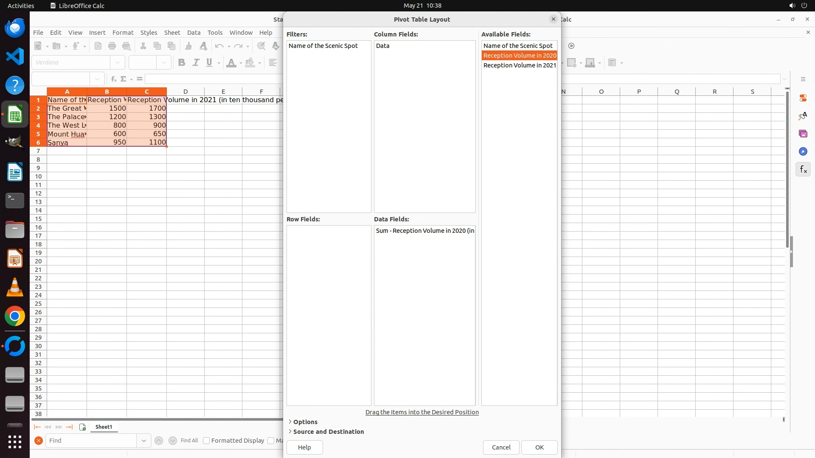Click Cancel in the pivot dialog
815x458 pixels.
click(501, 447)
